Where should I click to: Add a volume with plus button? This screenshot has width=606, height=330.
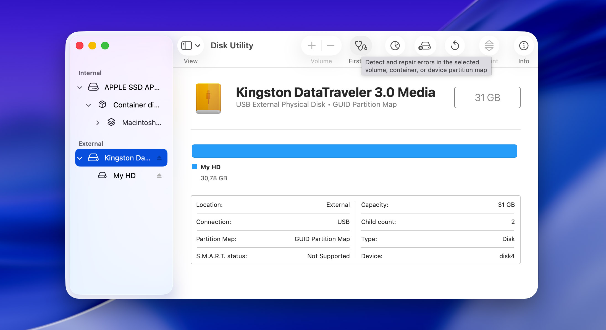point(312,46)
